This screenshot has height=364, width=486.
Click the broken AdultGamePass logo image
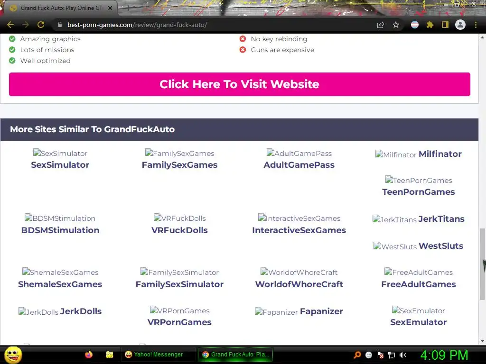299,153
